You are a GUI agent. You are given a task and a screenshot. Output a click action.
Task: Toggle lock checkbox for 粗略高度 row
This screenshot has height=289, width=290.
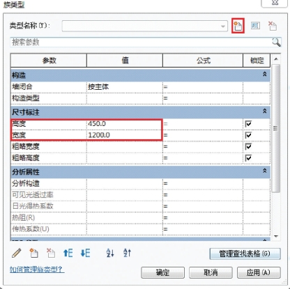click(x=248, y=158)
